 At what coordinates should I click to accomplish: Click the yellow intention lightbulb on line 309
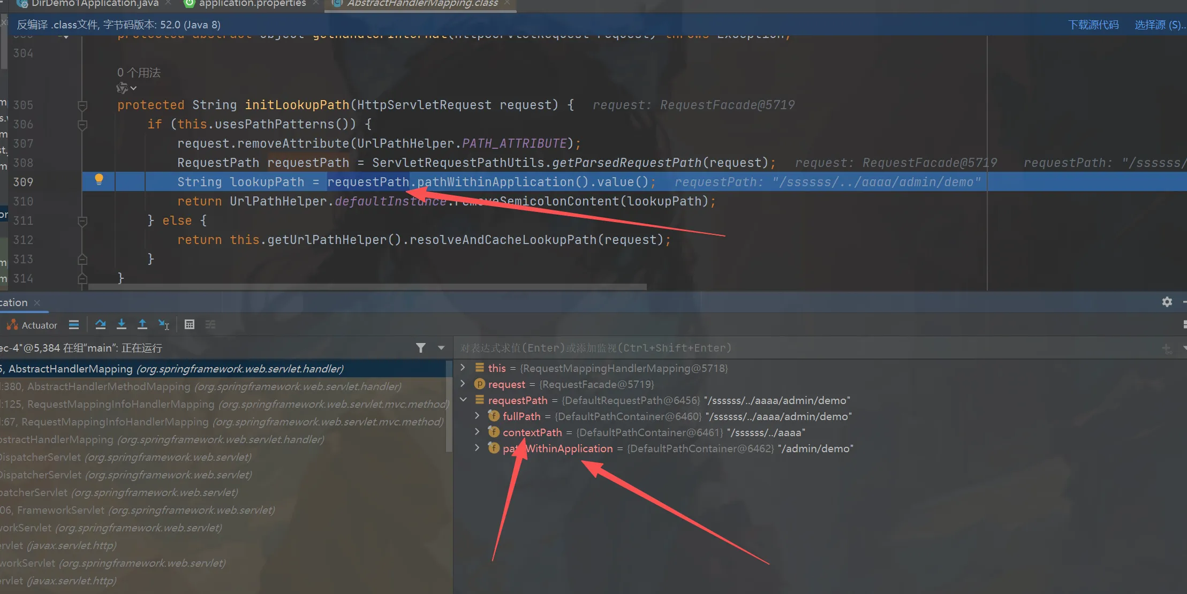99,180
